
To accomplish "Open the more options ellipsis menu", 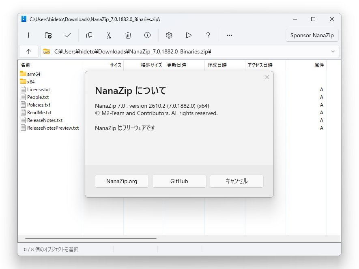I will (x=230, y=35).
